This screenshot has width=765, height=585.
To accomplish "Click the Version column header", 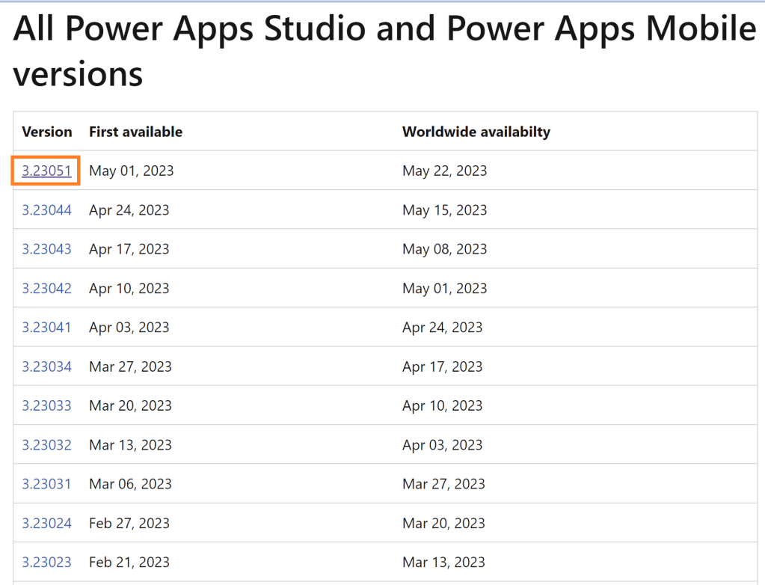I will 47,132.
